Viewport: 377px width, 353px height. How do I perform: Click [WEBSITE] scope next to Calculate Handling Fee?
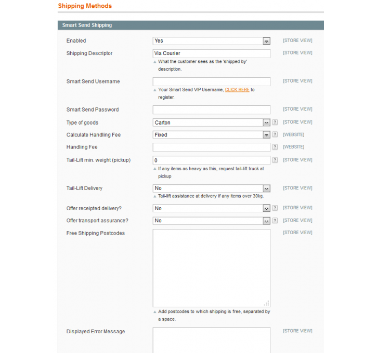294,134
